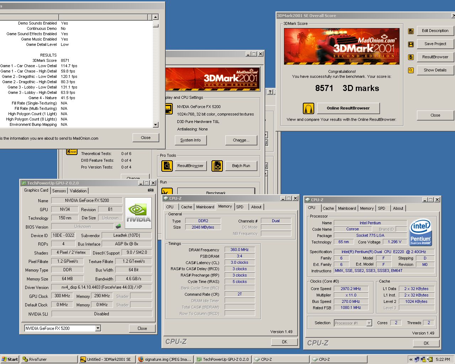455x364 pixels.
Task: Click the NVIDIA logo in GPU-Z
Action: [x=139, y=213]
